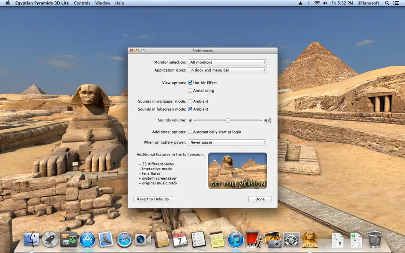Viewport: 405px width, 253px height.
Task: Minimize the Preferences window
Action: [x=137, y=51]
